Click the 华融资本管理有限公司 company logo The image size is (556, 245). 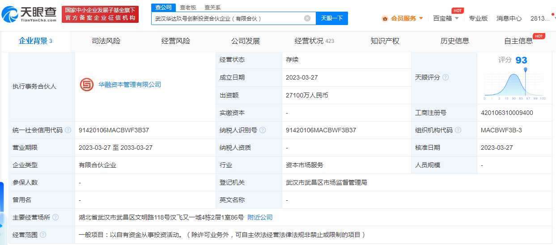(x=87, y=84)
